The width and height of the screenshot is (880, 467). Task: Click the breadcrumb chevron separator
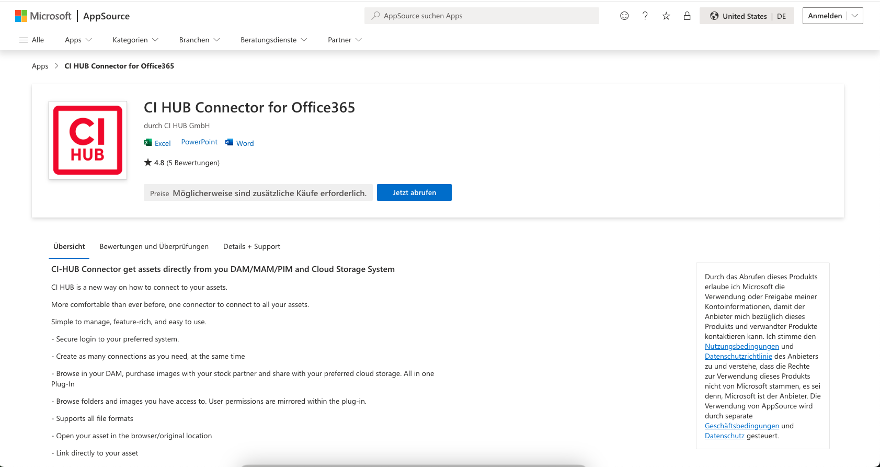point(56,66)
